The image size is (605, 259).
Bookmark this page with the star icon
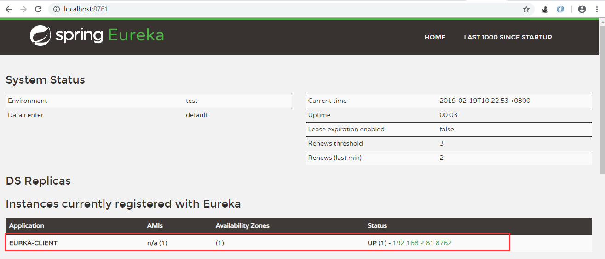pos(526,9)
